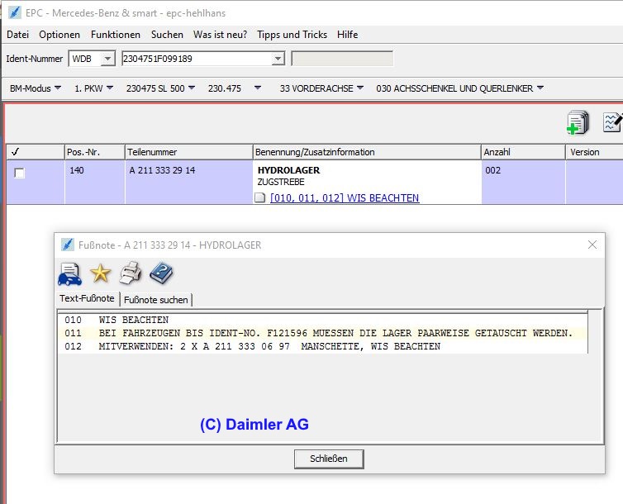The image size is (623, 504).
Task: Open the Suchen menu
Action: coord(167,35)
